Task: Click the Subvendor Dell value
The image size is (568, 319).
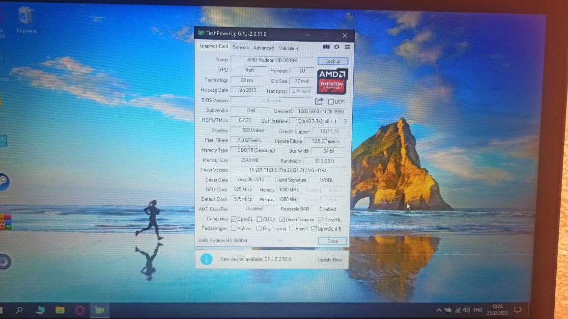Action: (x=251, y=110)
